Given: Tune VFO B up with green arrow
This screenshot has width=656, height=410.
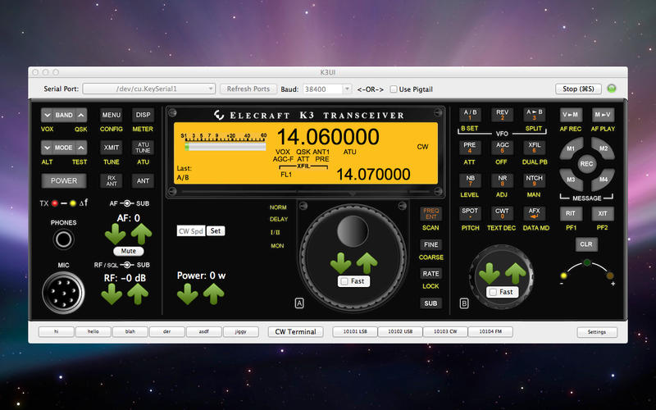Looking at the screenshot, I should click(x=516, y=273).
